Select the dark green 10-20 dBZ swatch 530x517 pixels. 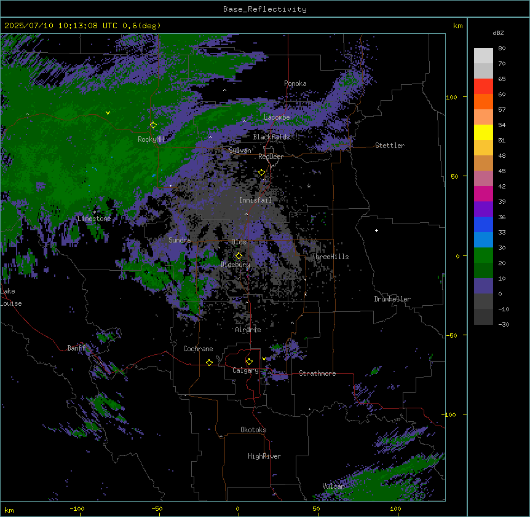pyautogui.click(x=483, y=271)
